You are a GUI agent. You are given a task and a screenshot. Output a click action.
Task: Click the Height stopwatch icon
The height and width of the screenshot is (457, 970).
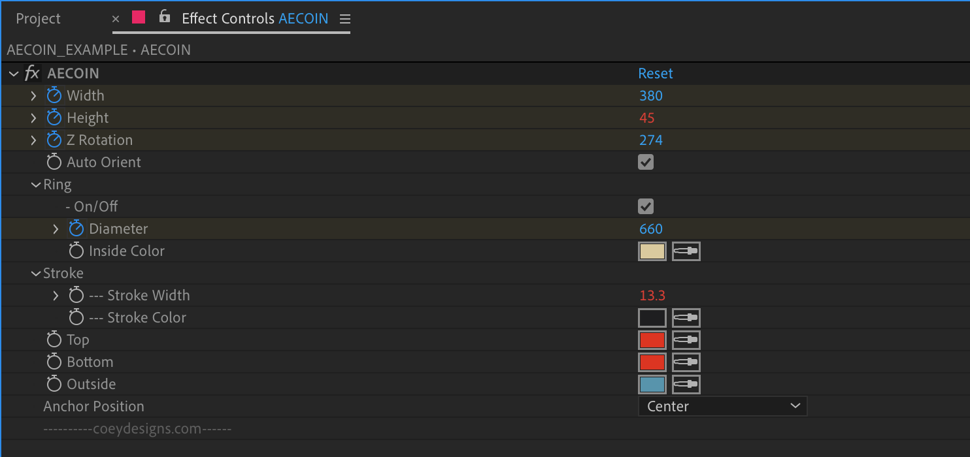[x=54, y=118]
